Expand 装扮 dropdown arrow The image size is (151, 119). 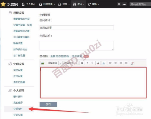98,4
